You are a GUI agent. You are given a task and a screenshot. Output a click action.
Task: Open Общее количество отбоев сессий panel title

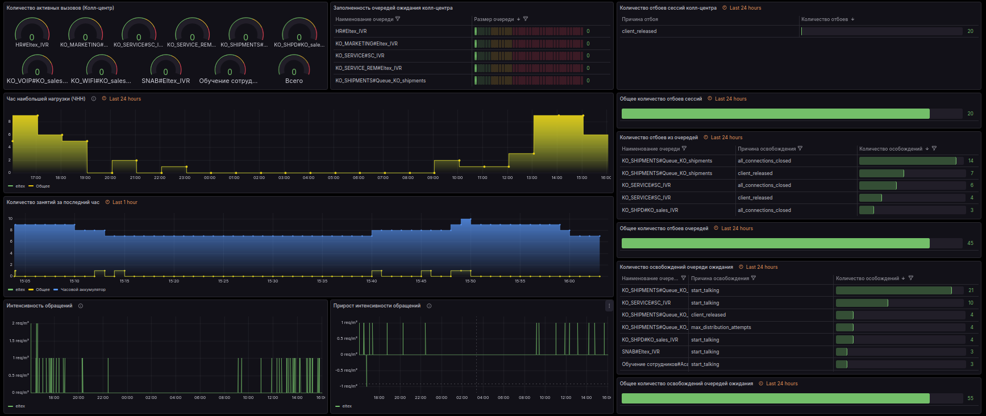coord(660,99)
